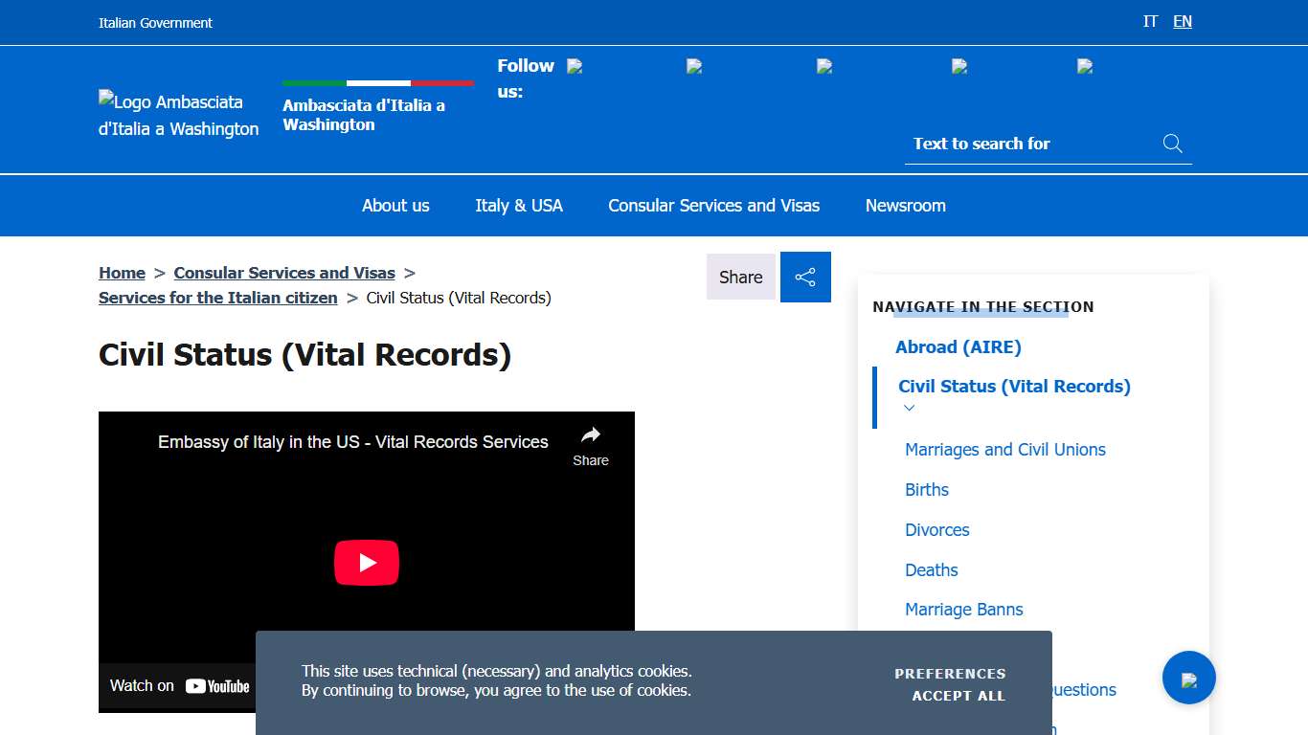This screenshot has width=1308, height=735.
Task: Follow the Home breadcrumb link
Action: click(x=122, y=273)
